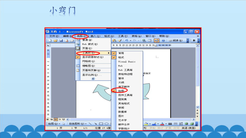
Task: Open the Font Color dropdown arrow
Action: (166, 124)
